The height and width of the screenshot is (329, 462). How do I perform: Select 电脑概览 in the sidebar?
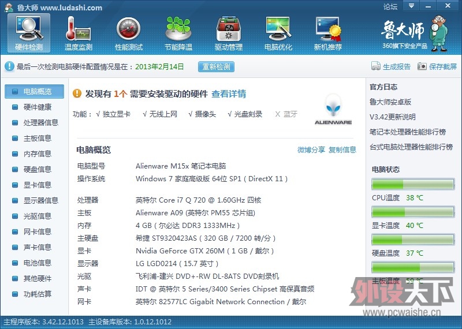pyautogui.click(x=35, y=91)
